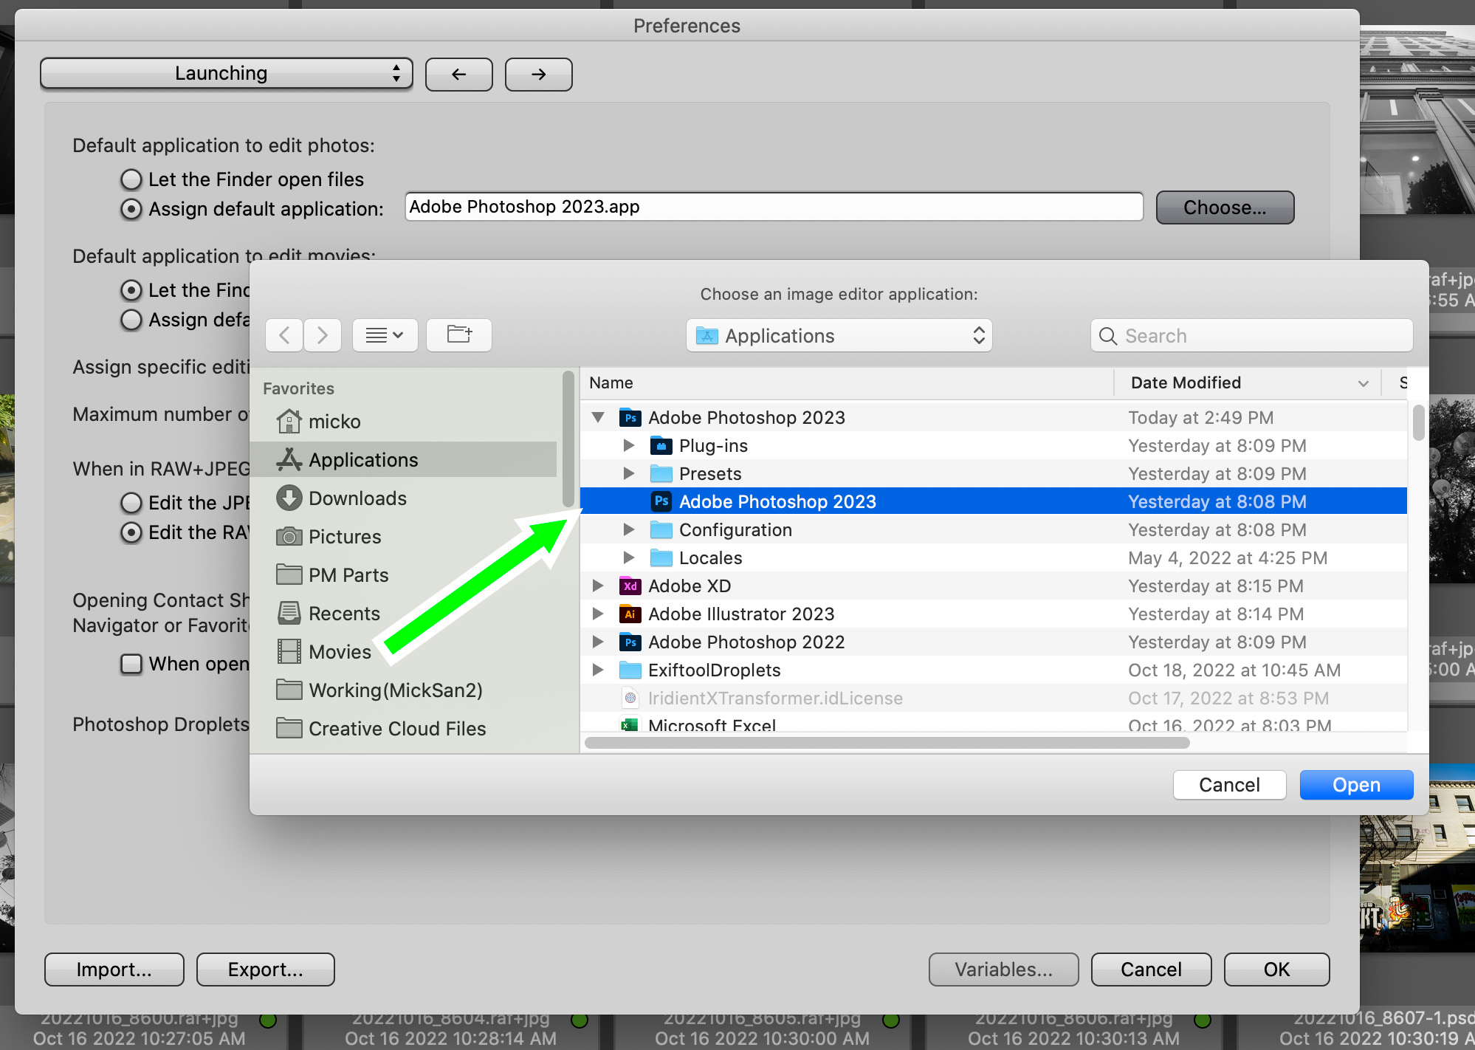Click the Search field in file dialog
Screen dimensions: 1475x1050
pyautogui.click(x=1251, y=336)
